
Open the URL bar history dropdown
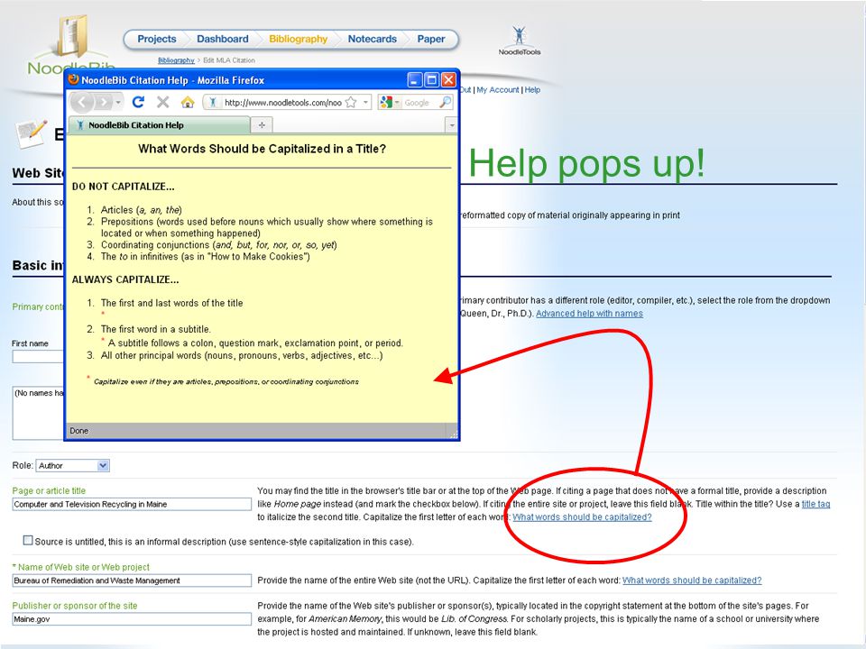tap(365, 102)
